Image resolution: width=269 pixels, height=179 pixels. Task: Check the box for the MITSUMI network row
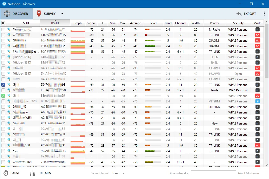click(x=3, y=101)
